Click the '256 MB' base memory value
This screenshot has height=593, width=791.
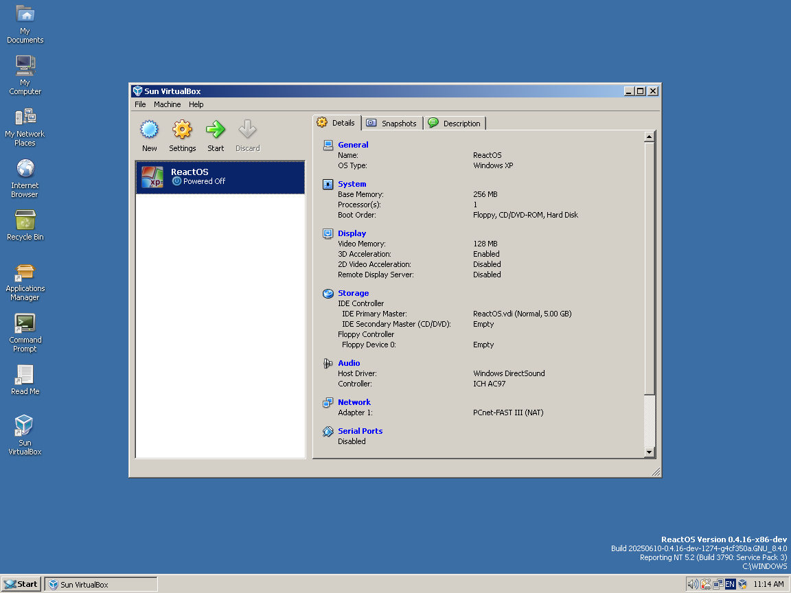pyautogui.click(x=485, y=194)
